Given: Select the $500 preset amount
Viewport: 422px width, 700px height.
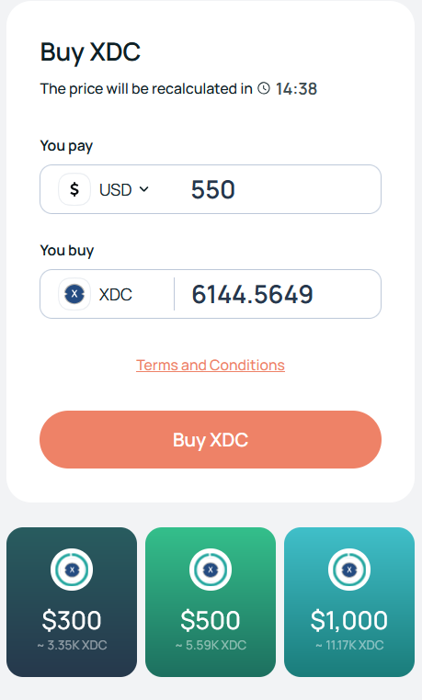Looking at the screenshot, I should (x=211, y=603).
